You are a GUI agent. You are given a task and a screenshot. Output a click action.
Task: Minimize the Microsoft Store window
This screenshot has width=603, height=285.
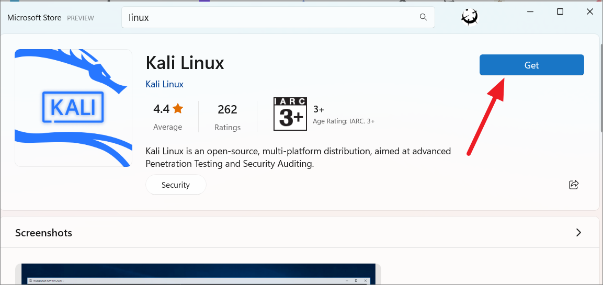pyautogui.click(x=531, y=12)
